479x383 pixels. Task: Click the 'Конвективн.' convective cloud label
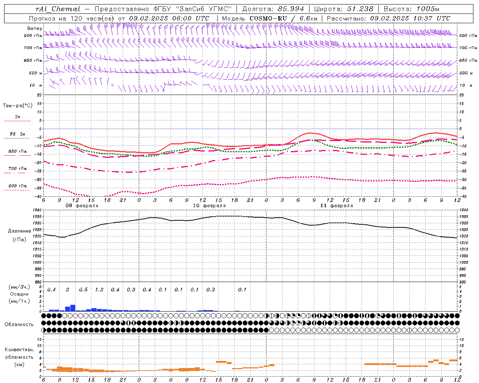pos(19,350)
